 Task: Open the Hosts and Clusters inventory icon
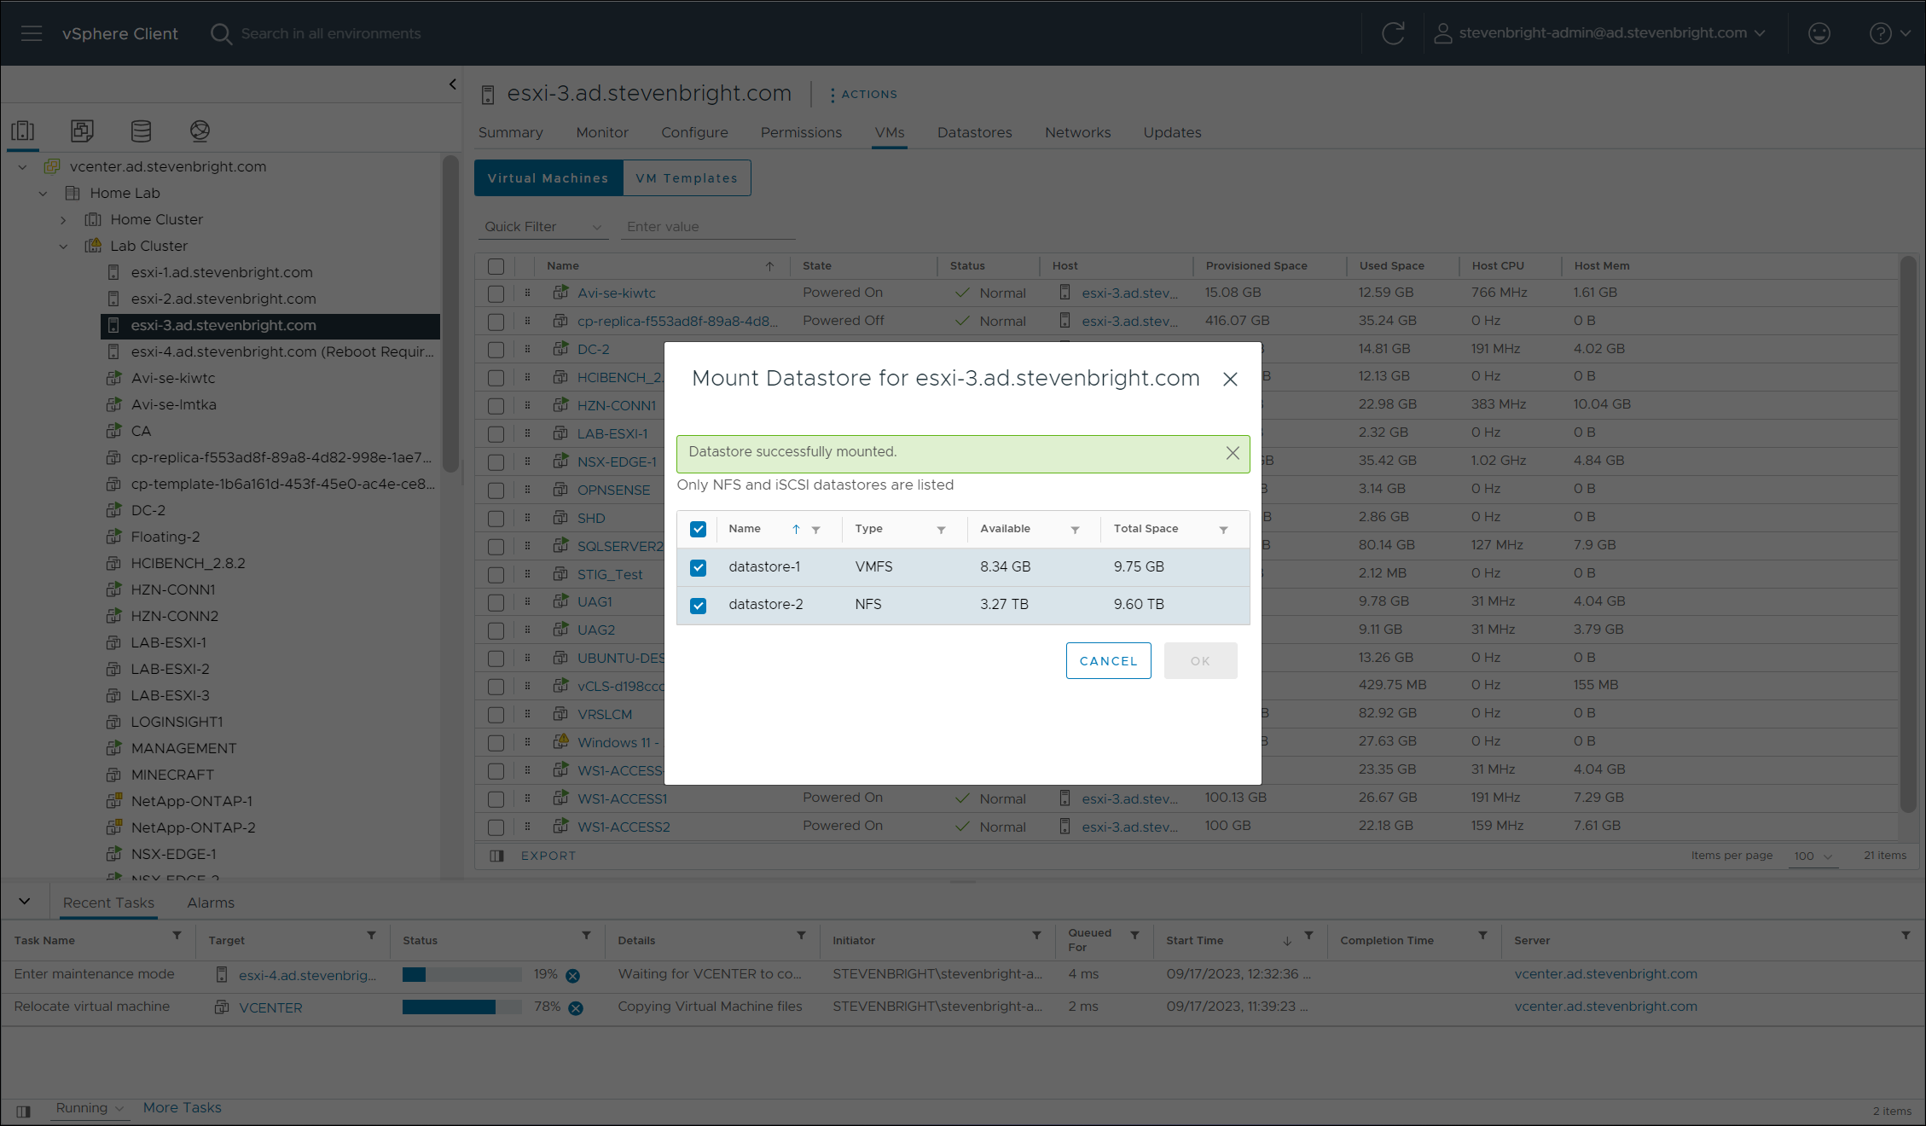coord(23,131)
